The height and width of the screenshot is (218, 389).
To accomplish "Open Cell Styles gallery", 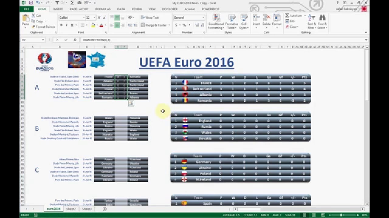I will (244, 22).
